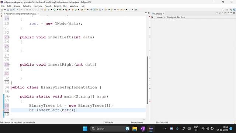Click the Toggle Mark Occurrences icon

click(x=94, y=10)
